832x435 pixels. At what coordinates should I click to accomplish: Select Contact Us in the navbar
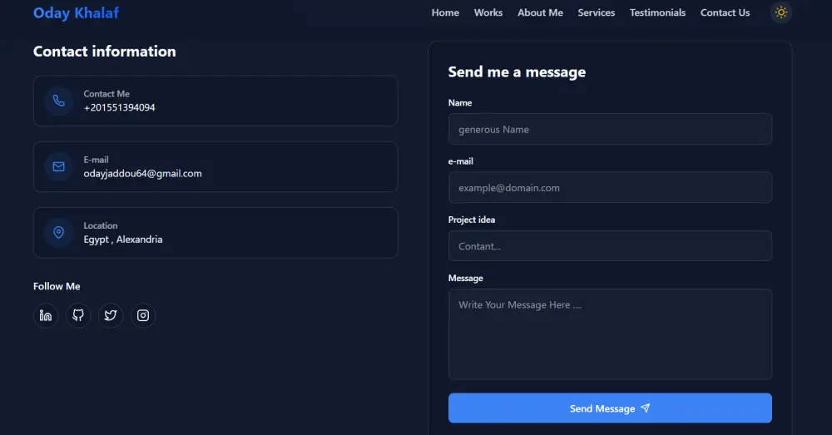coord(725,12)
